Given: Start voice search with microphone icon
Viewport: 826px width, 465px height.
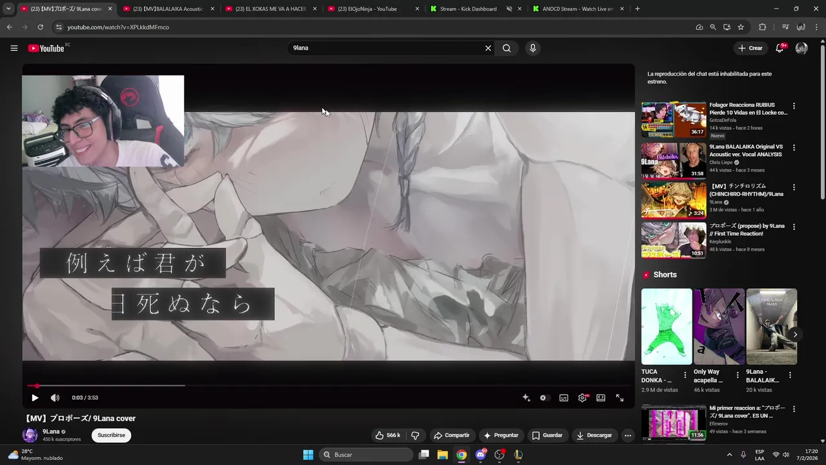Looking at the screenshot, I should click(532, 48).
